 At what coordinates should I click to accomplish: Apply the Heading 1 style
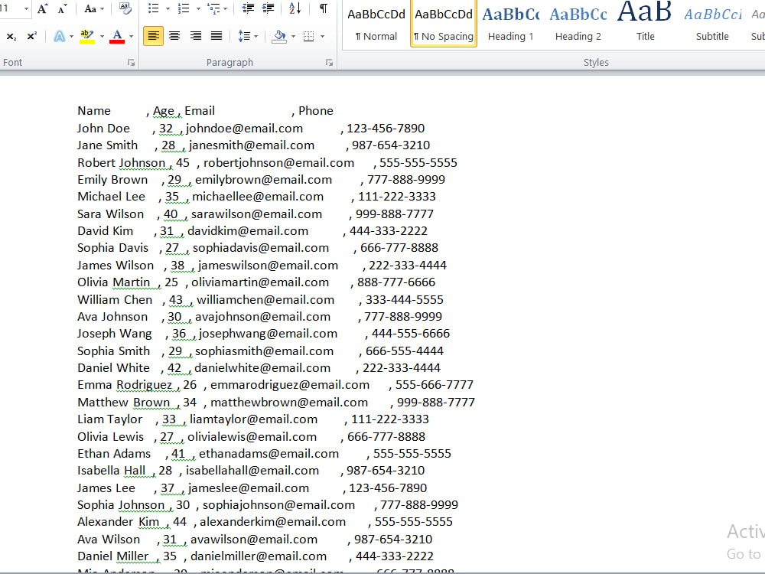tap(511, 24)
